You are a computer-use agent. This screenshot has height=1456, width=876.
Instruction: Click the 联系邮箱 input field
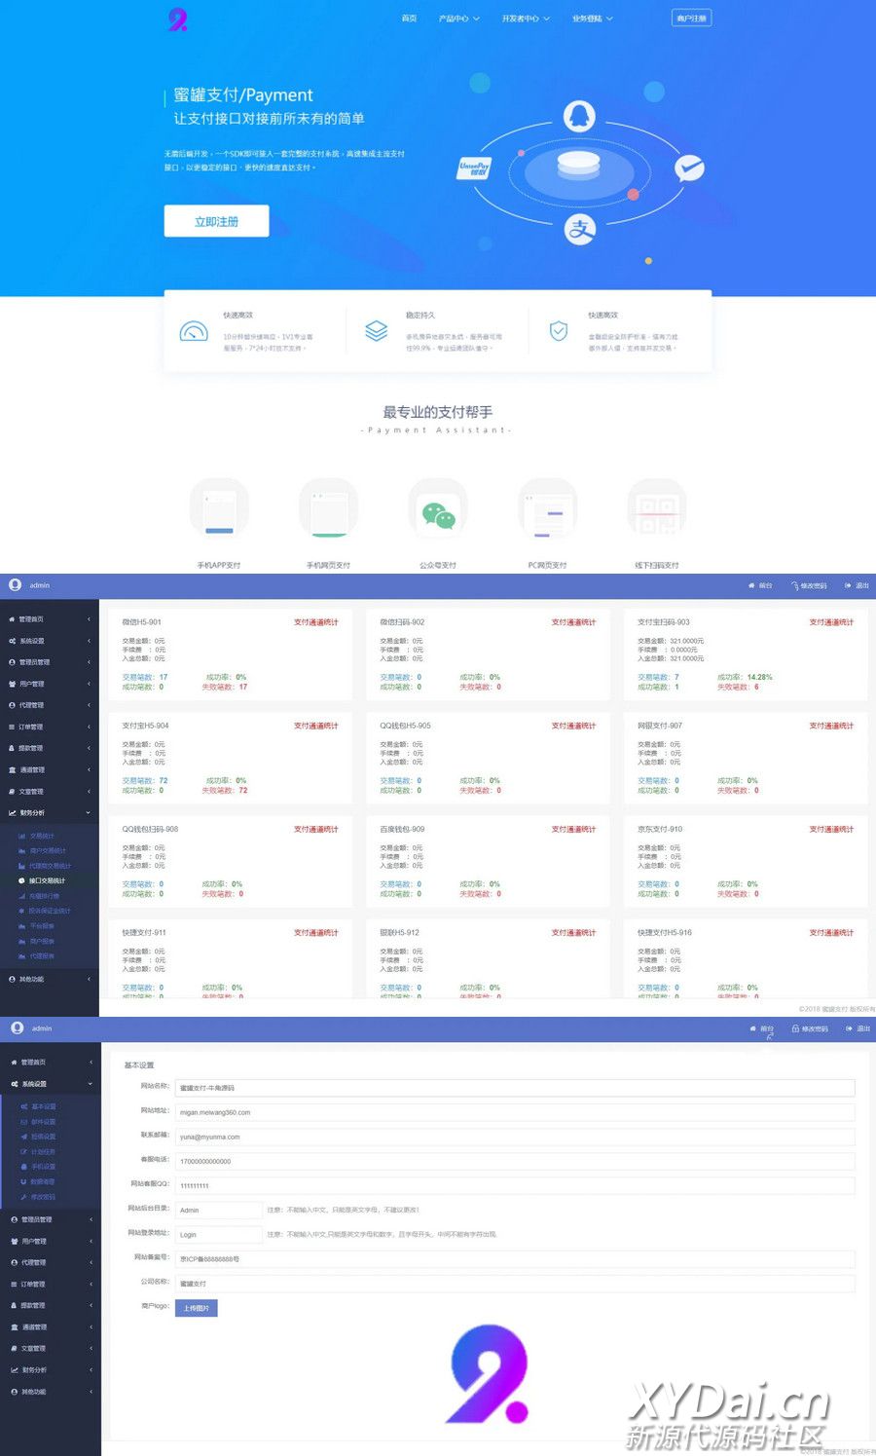coord(514,1137)
